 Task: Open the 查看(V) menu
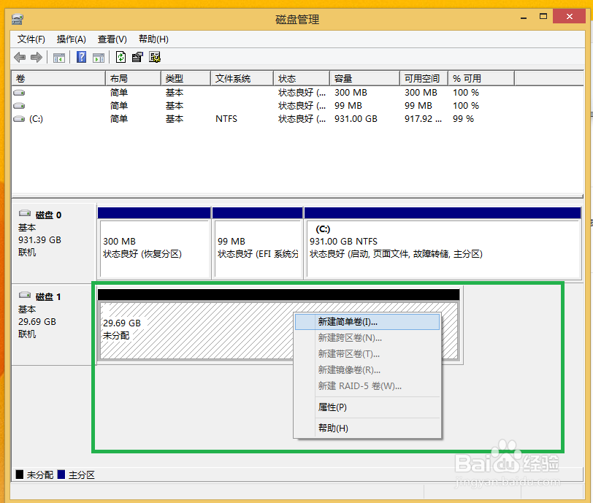111,39
